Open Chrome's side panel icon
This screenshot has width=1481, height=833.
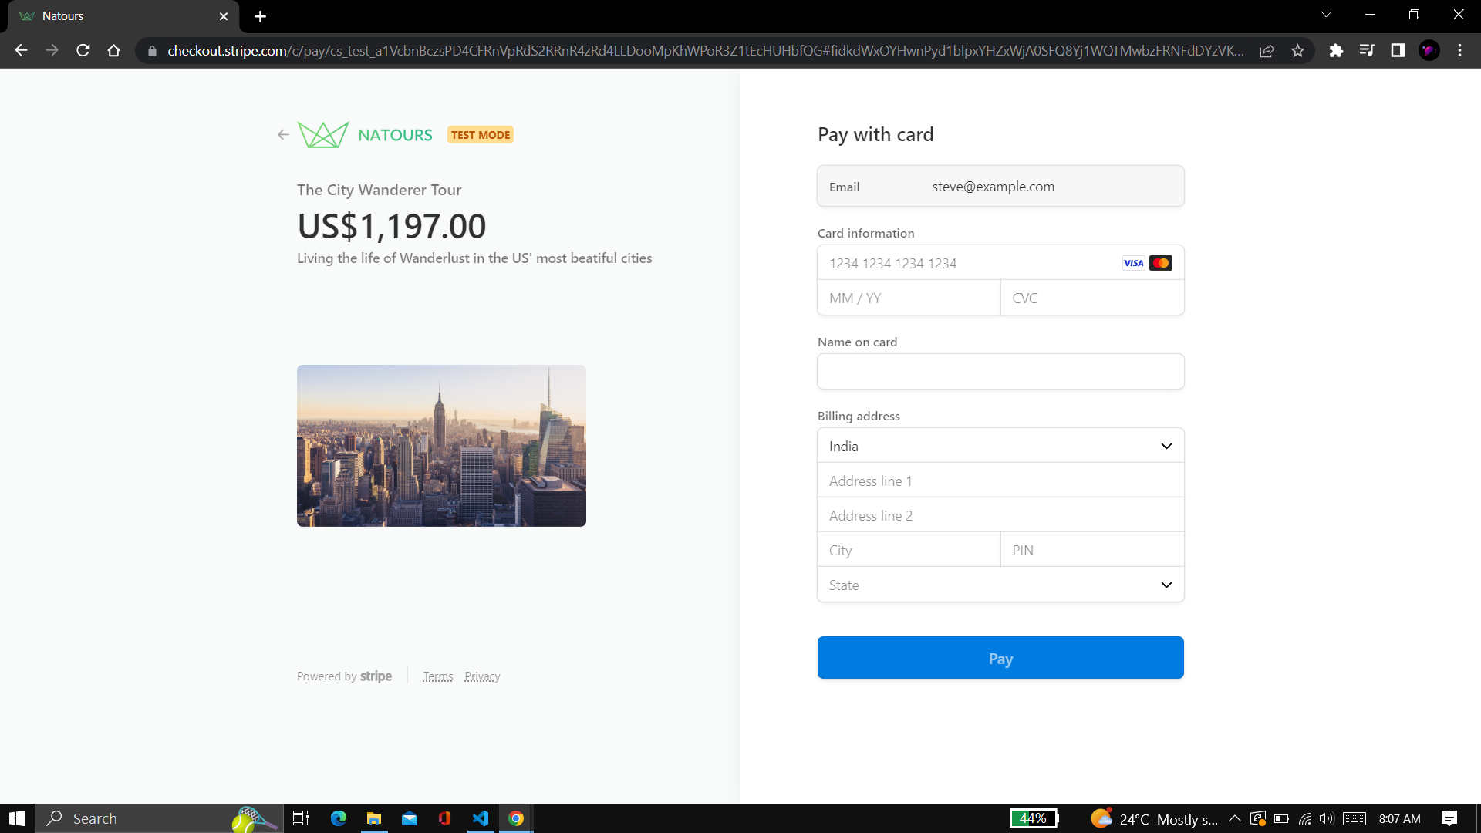[x=1398, y=50]
